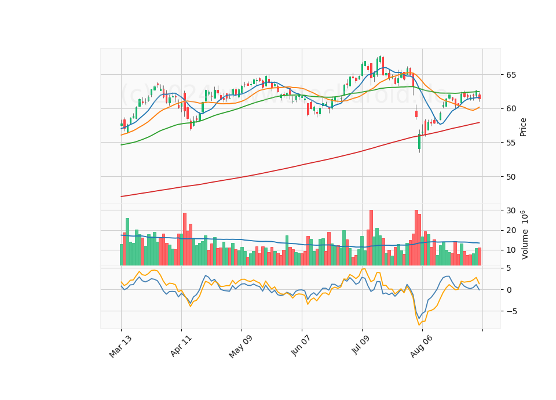Image resolution: width=556 pixels, height=400 pixels.
Task: Select the May 09 date tick label
Action: pyautogui.click(x=241, y=347)
